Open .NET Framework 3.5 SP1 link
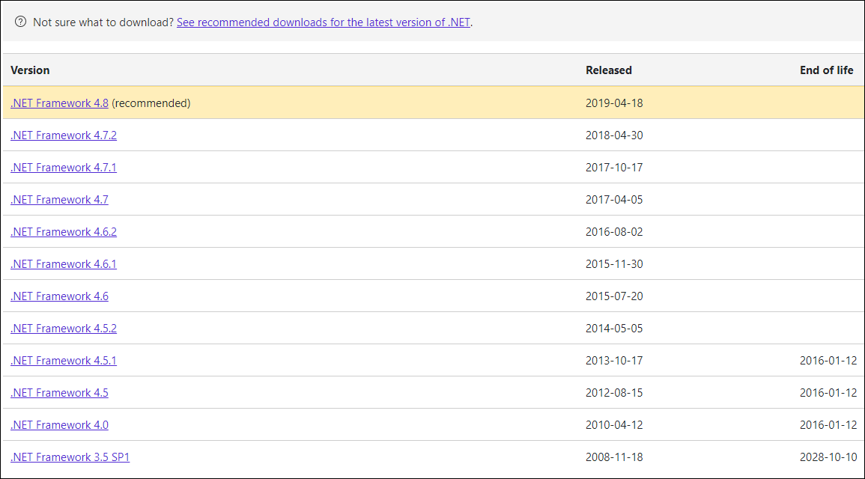Viewport: 865px width, 479px height. [70, 457]
